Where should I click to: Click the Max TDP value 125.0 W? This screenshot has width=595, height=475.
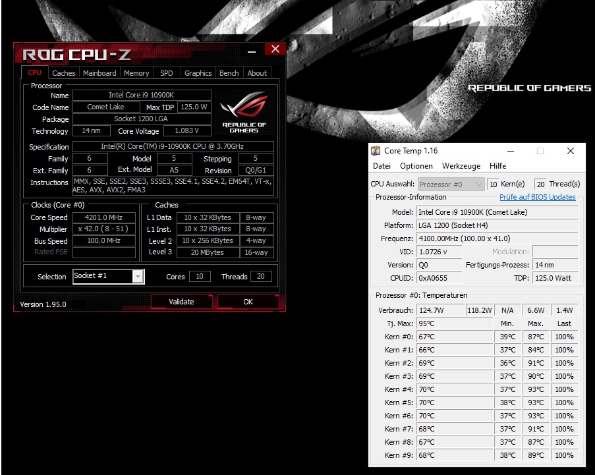click(194, 107)
